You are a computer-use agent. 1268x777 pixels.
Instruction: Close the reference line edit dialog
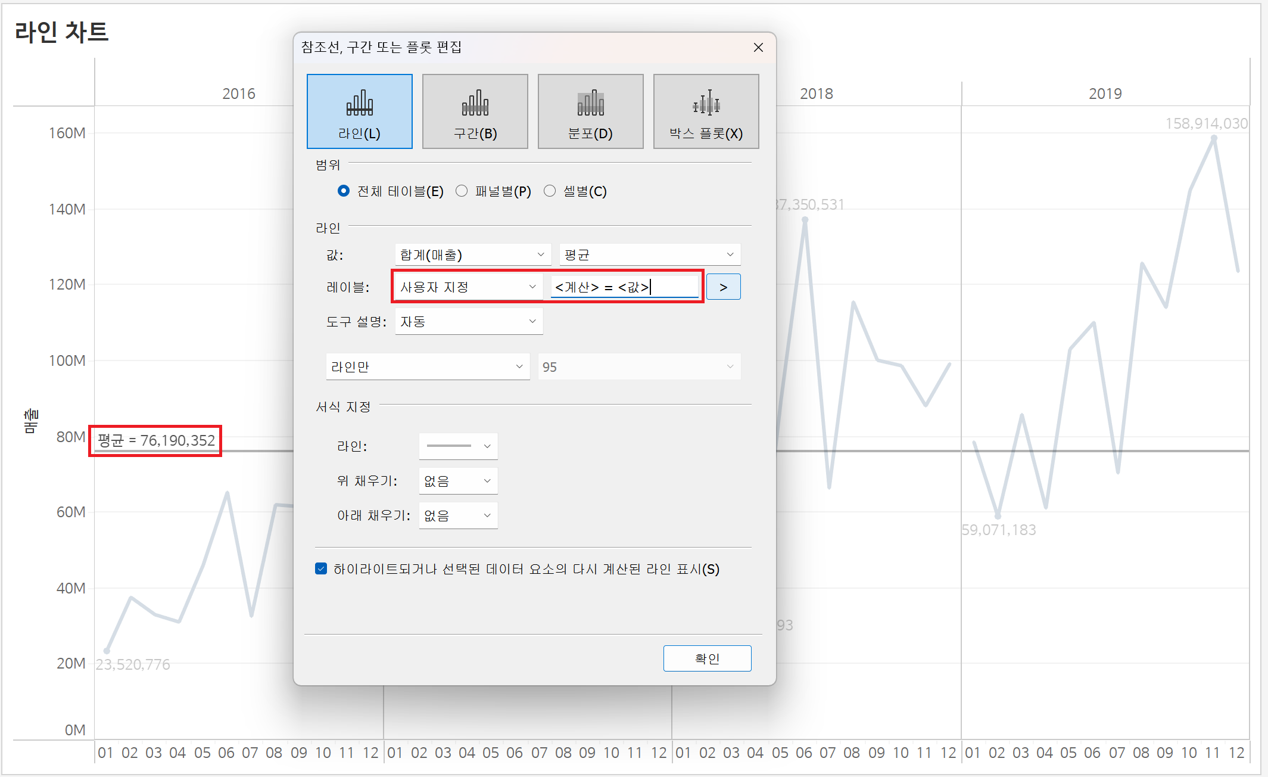pos(758,48)
